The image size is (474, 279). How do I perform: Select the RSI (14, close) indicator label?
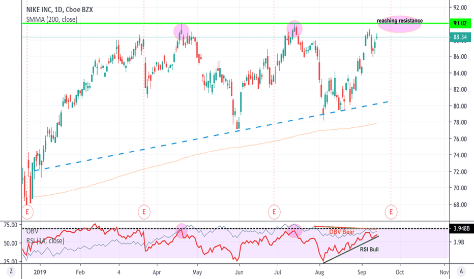(45, 240)
